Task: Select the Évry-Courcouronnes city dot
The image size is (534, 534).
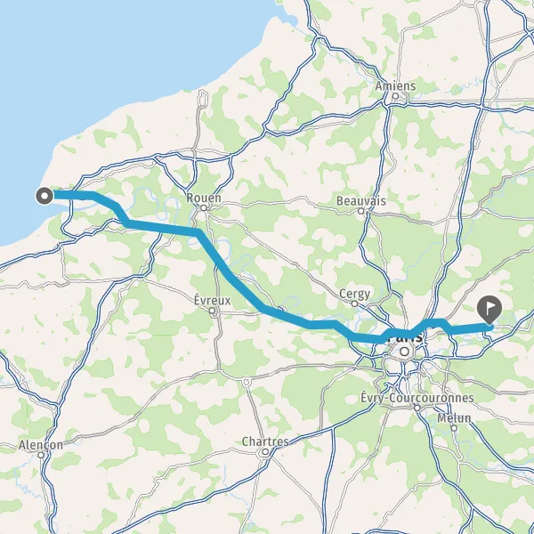Action: tap(417, 408)
